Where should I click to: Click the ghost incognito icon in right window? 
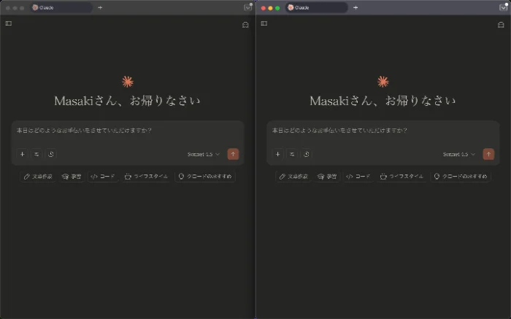[501, 24]
